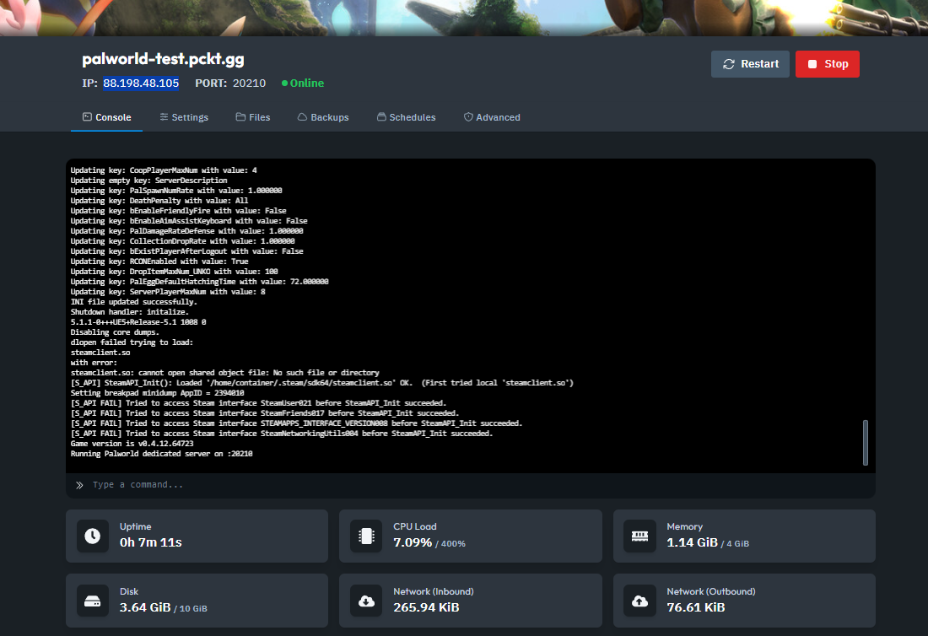Switch to the Settings tab
The width and height of the screenshot is (928, 636).
click(x=184, y=117)
